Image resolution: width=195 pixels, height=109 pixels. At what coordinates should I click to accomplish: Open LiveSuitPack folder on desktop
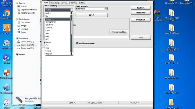coord(172,58)
